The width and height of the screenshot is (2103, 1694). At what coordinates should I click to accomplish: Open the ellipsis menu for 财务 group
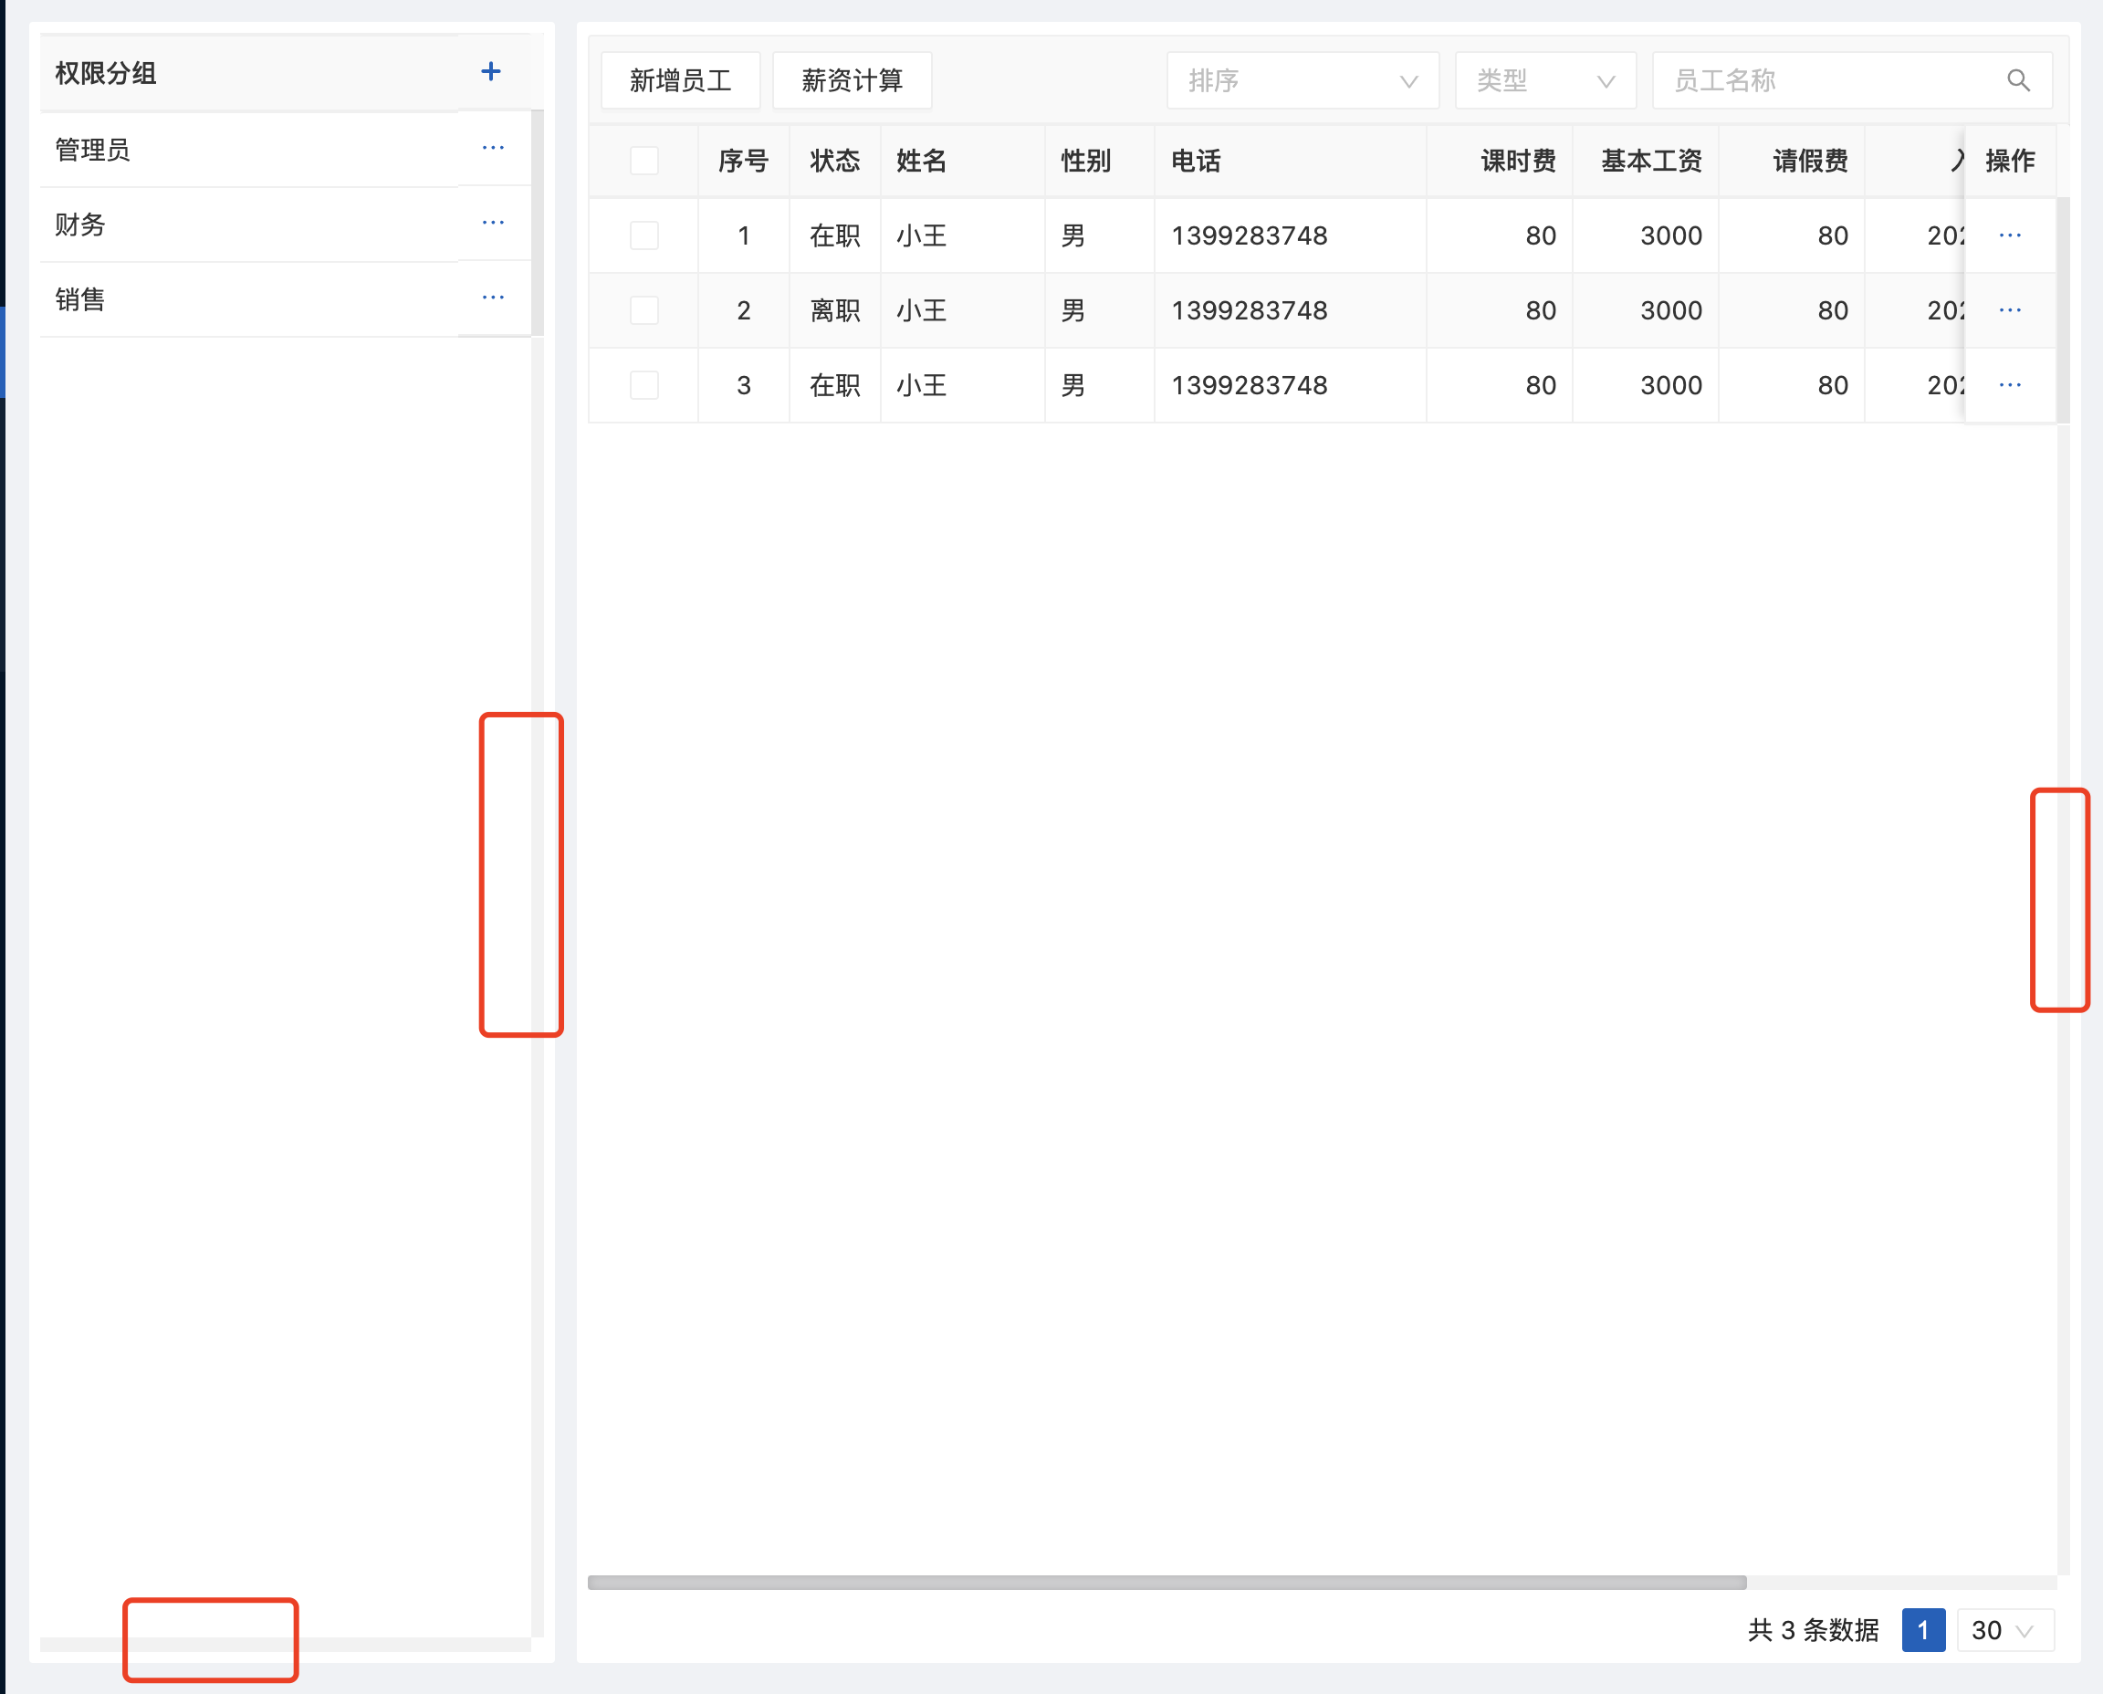point(494,223)
